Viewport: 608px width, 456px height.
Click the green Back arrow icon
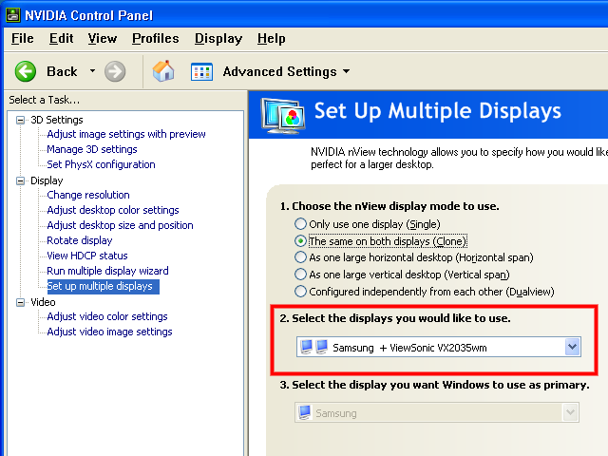point(26,71)
